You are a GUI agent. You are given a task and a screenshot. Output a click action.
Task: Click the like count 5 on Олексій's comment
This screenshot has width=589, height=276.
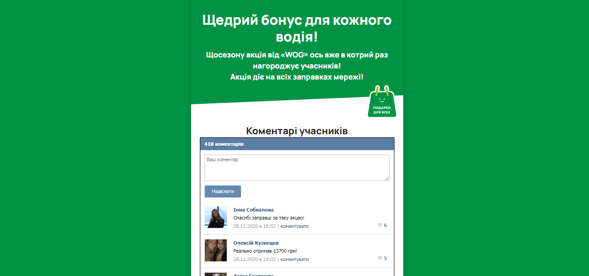[385, 258]
